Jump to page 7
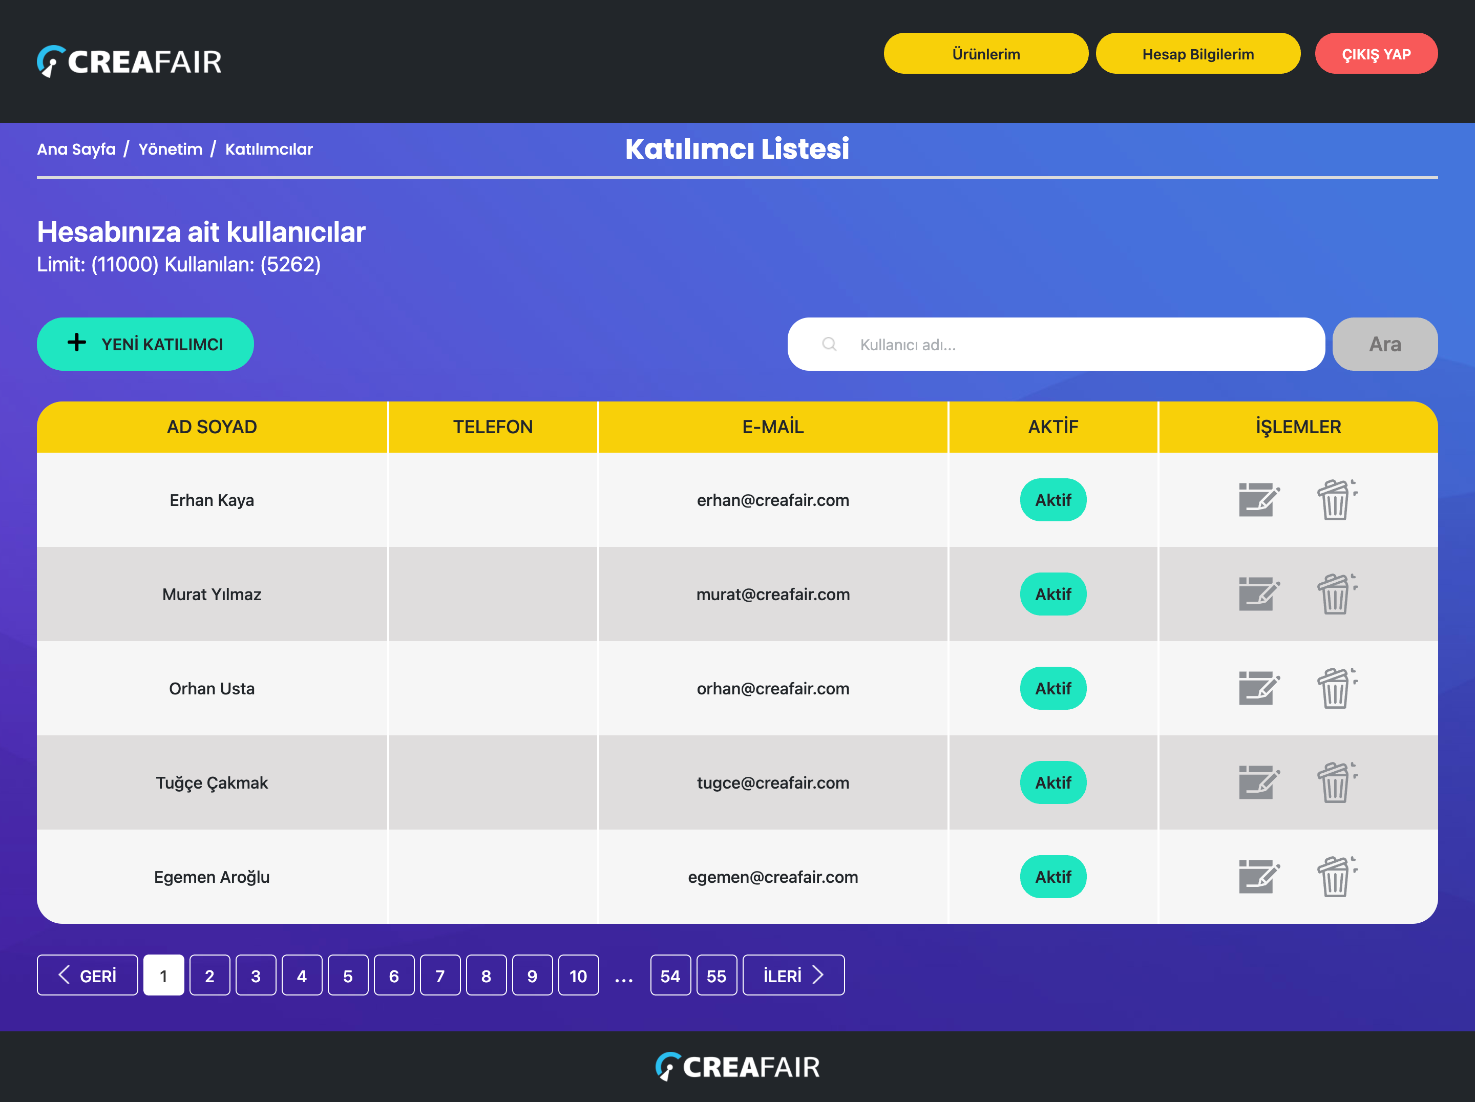This screenshot has height=1102, width=1475. pos(439,974)
